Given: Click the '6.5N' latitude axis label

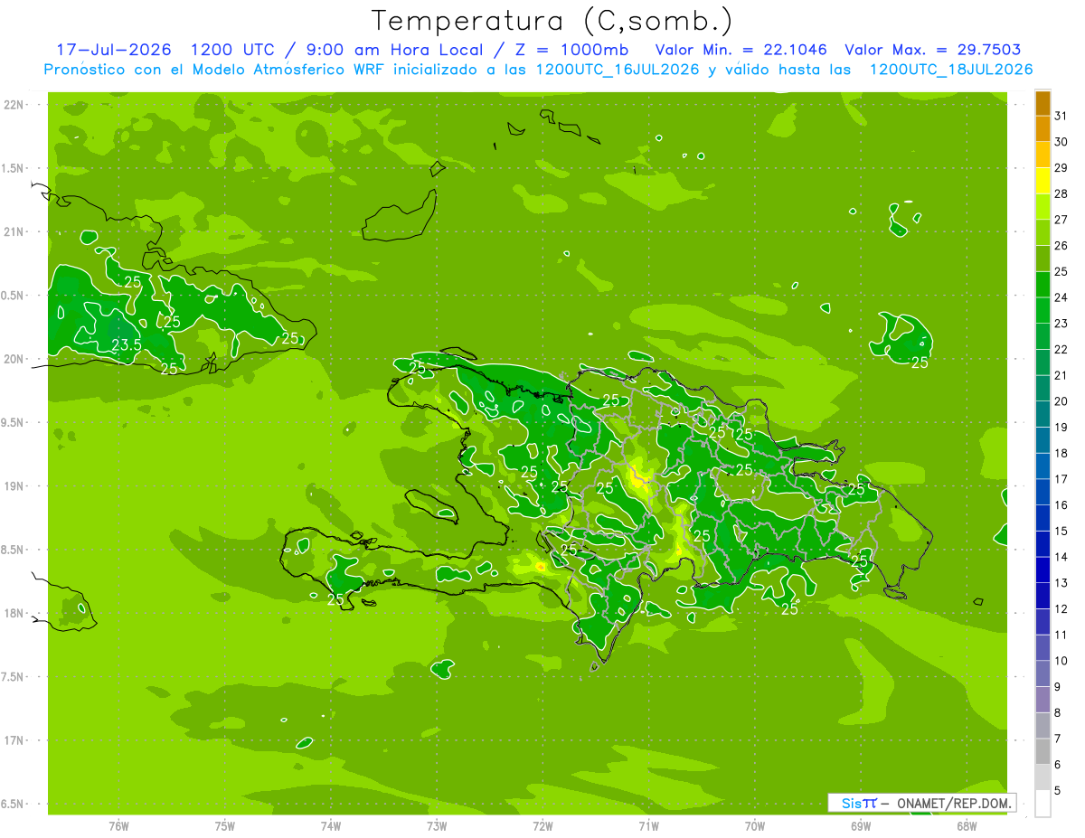Looking at the screenshot, I should tap(13, 804).
